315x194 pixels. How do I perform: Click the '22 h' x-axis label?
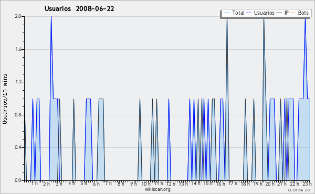pyautogui.click(x=295, y=184)
